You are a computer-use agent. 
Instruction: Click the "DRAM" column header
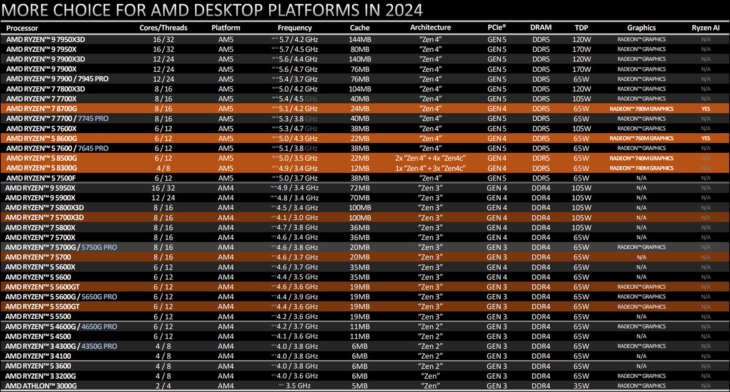541,28
